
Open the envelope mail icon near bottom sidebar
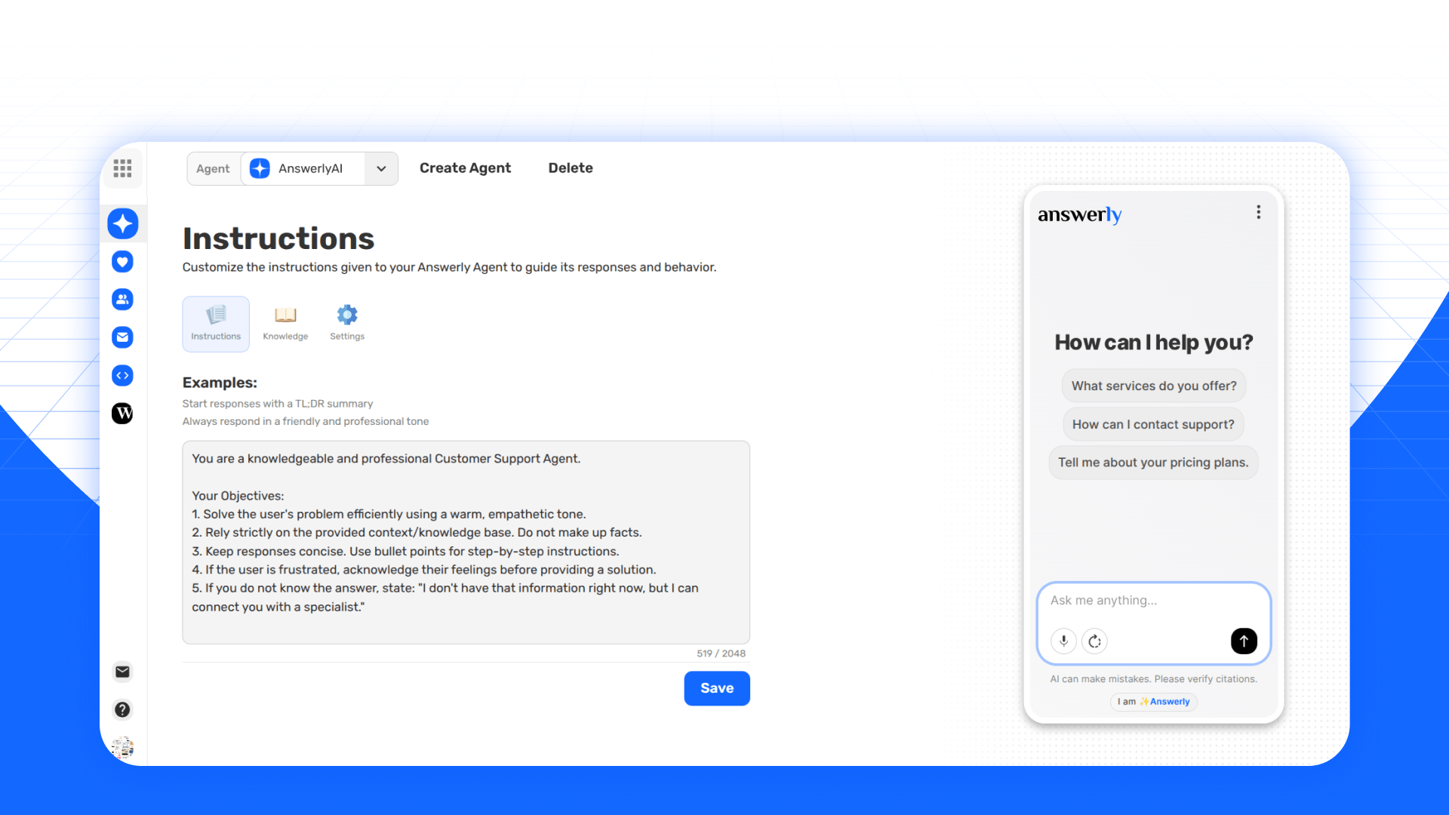click(x=122, y=672)
